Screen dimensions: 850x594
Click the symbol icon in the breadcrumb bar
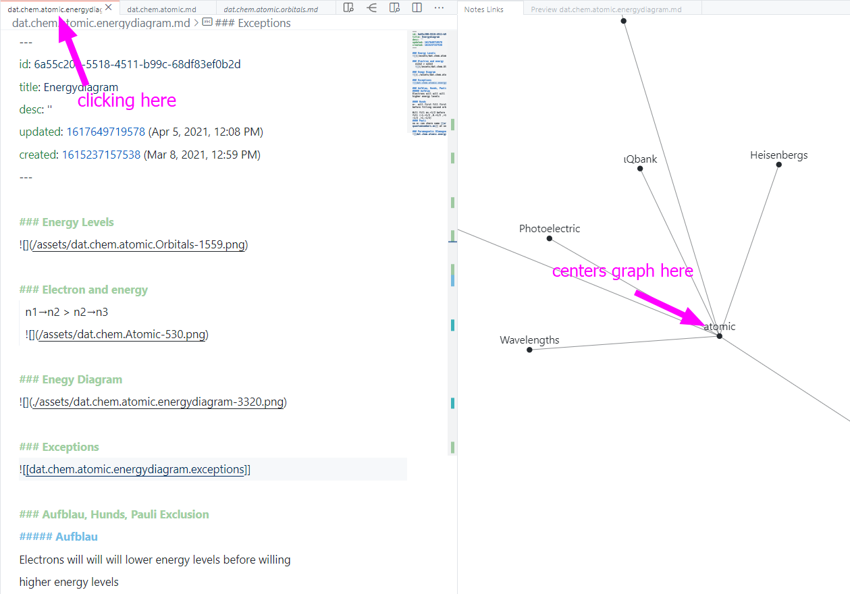207,22
